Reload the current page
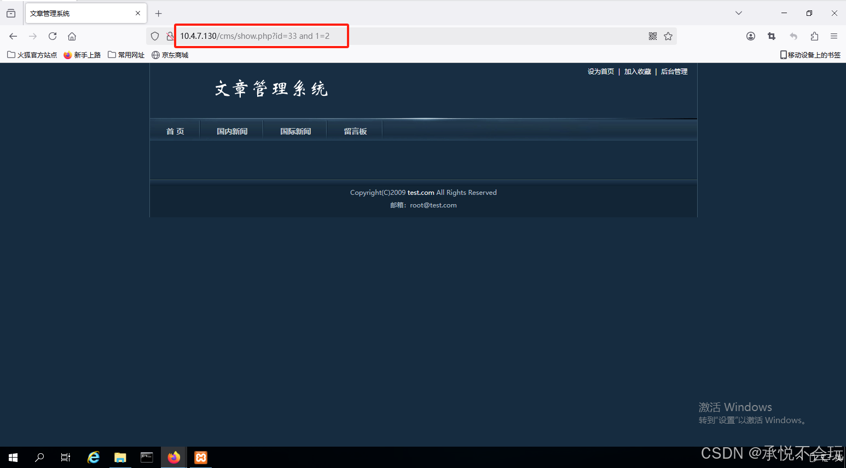846x468 pixels. pos(53,36)
